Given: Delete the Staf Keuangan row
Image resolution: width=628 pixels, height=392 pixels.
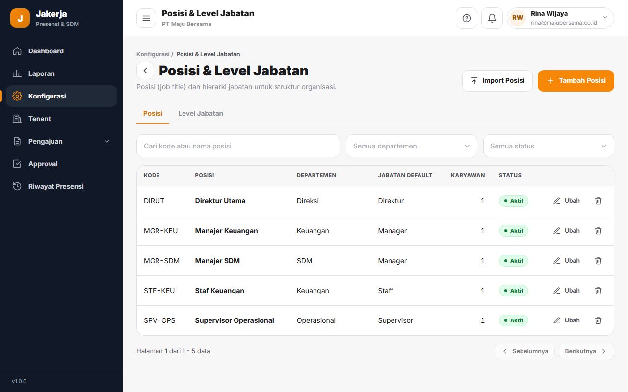Looking at the screenshot, I should tap(598, 291).
